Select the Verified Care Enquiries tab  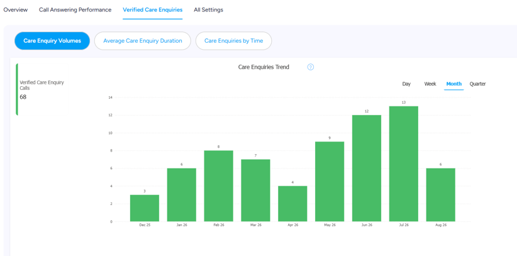click(153, 10)
